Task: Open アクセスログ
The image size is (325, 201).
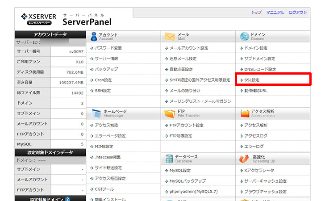Action: click(256, 136)
